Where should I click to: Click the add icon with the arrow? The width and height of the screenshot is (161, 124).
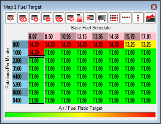point(23,18)
